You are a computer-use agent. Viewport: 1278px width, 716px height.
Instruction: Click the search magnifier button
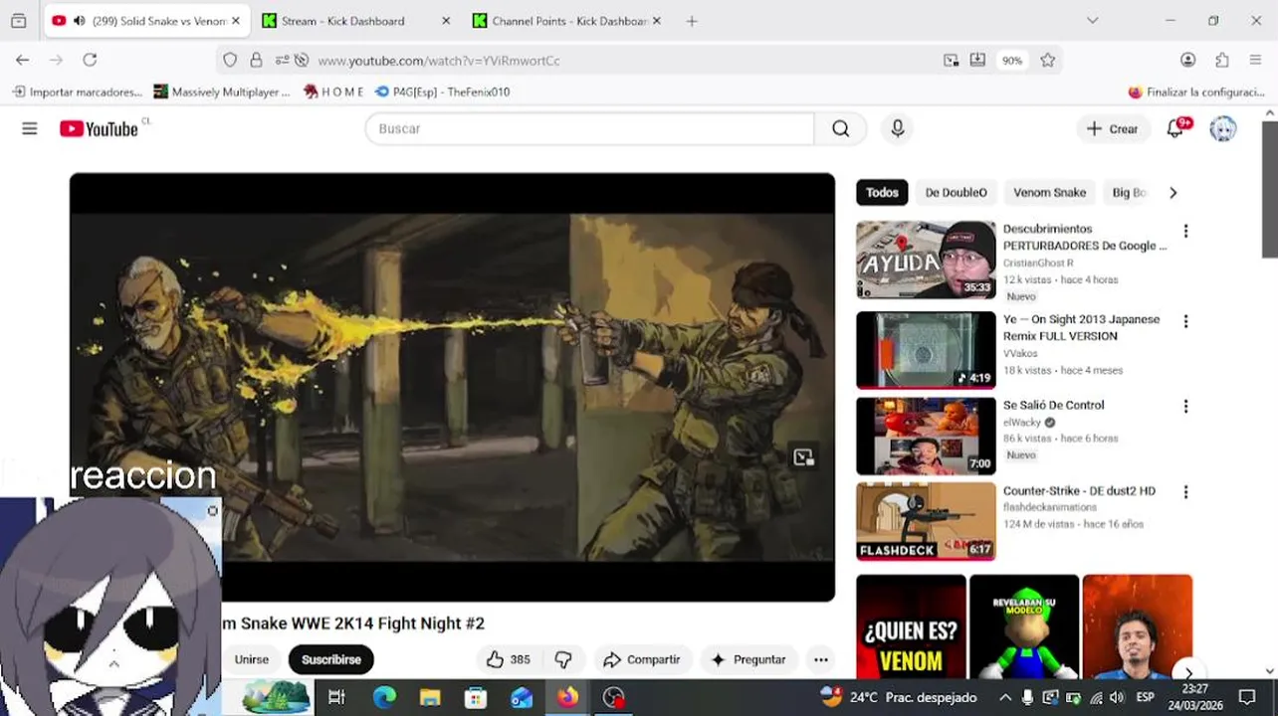841,128
